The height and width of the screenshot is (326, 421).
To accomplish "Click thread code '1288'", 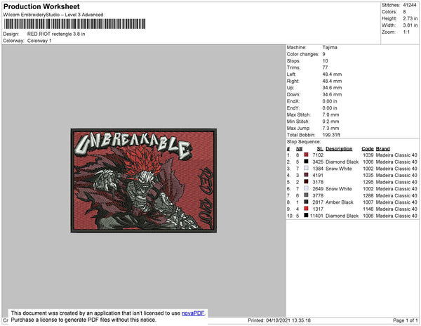I will pyautogui.click(x=368, y=195).
